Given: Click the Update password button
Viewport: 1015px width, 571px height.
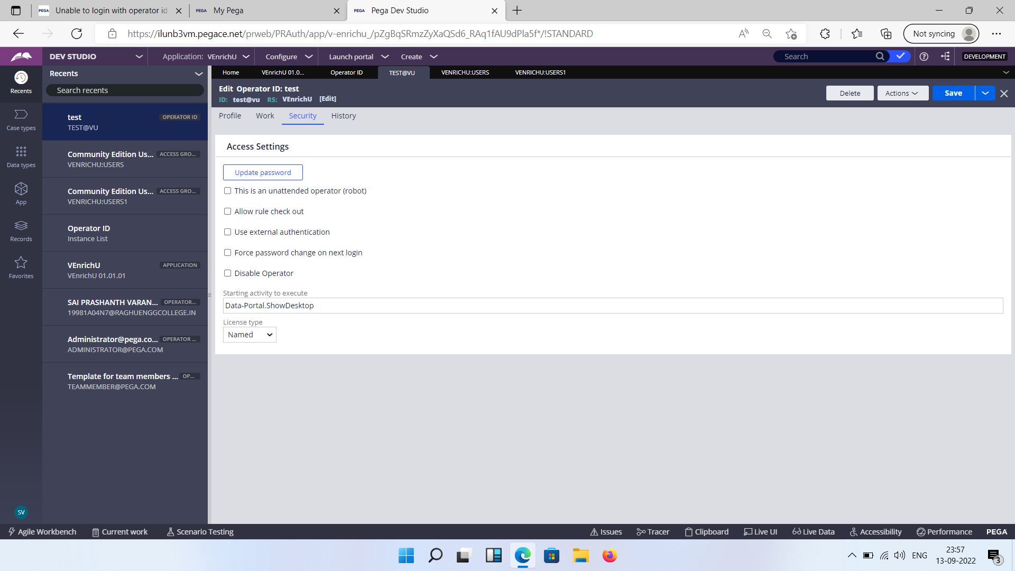Looking at the screenshot, I should tap(263, 172).
